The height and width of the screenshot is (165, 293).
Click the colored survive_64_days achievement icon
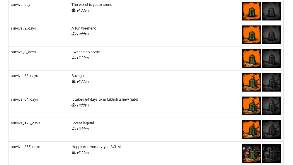point(251,106)
